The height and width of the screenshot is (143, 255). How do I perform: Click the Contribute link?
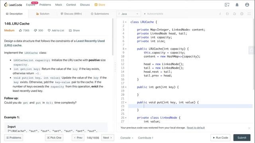[x=145, y=138]
